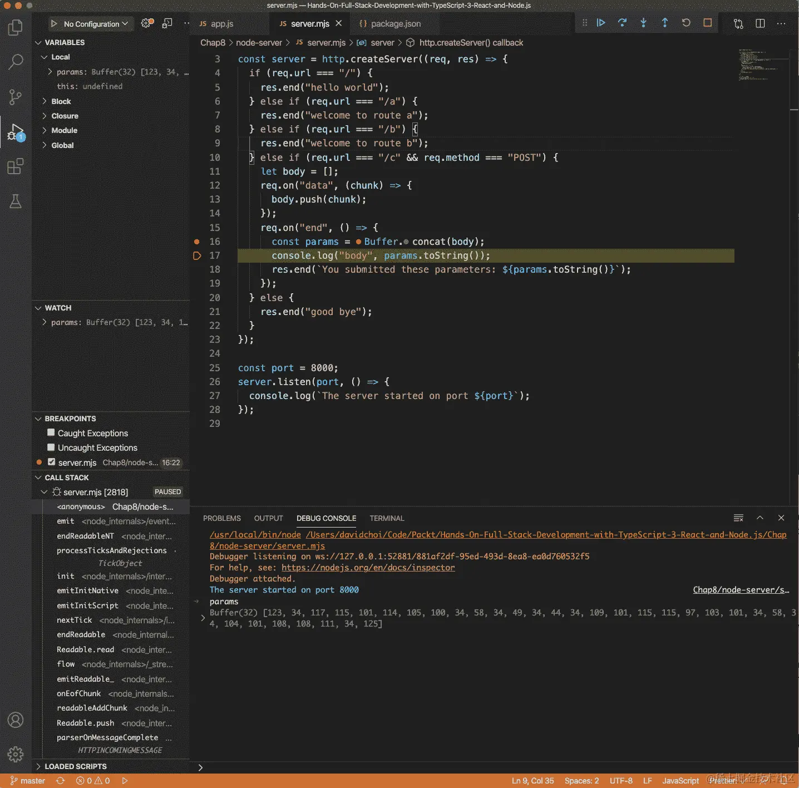Stop the debug session
799x788 pixels.
click(x=707, y=23)
